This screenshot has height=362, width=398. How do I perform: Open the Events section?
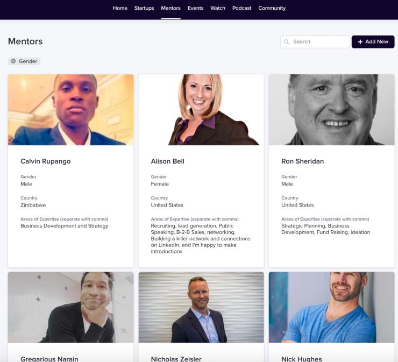coord(195,8)
